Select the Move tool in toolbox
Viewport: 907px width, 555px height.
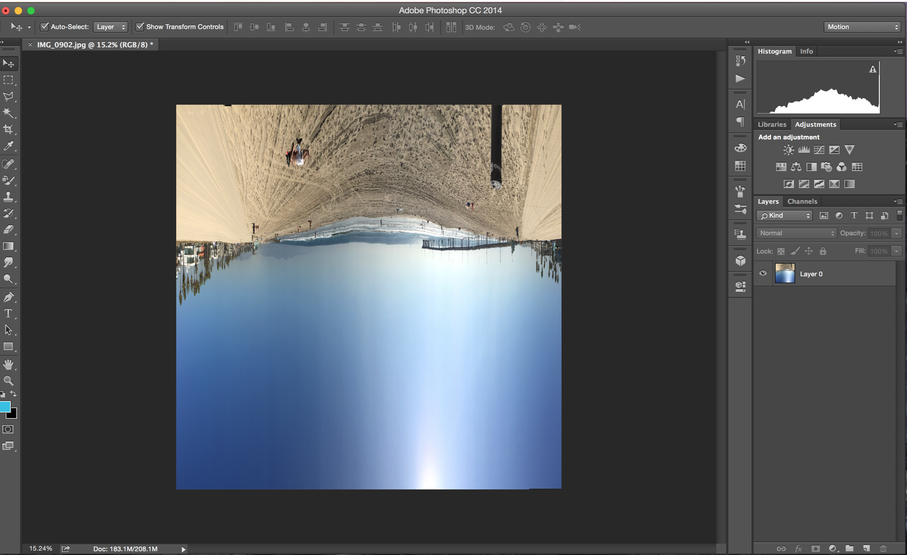pos(8,64)
